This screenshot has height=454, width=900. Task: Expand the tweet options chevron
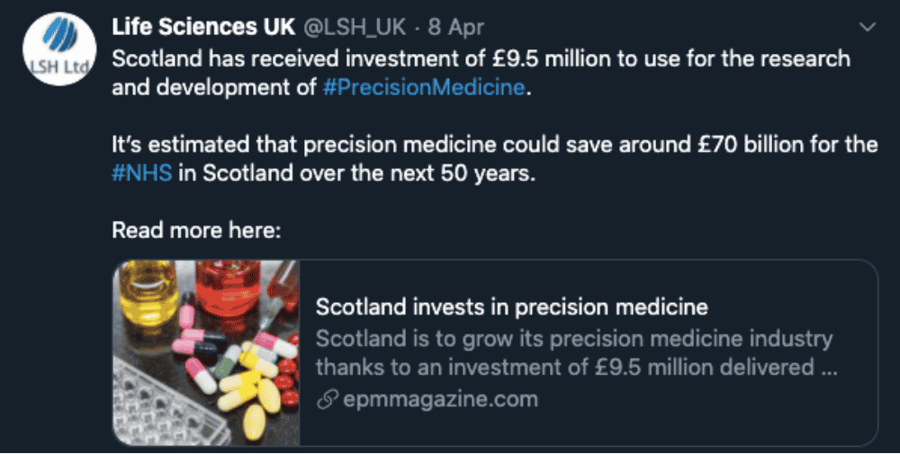pyautogui.click(x=868, y=27)
